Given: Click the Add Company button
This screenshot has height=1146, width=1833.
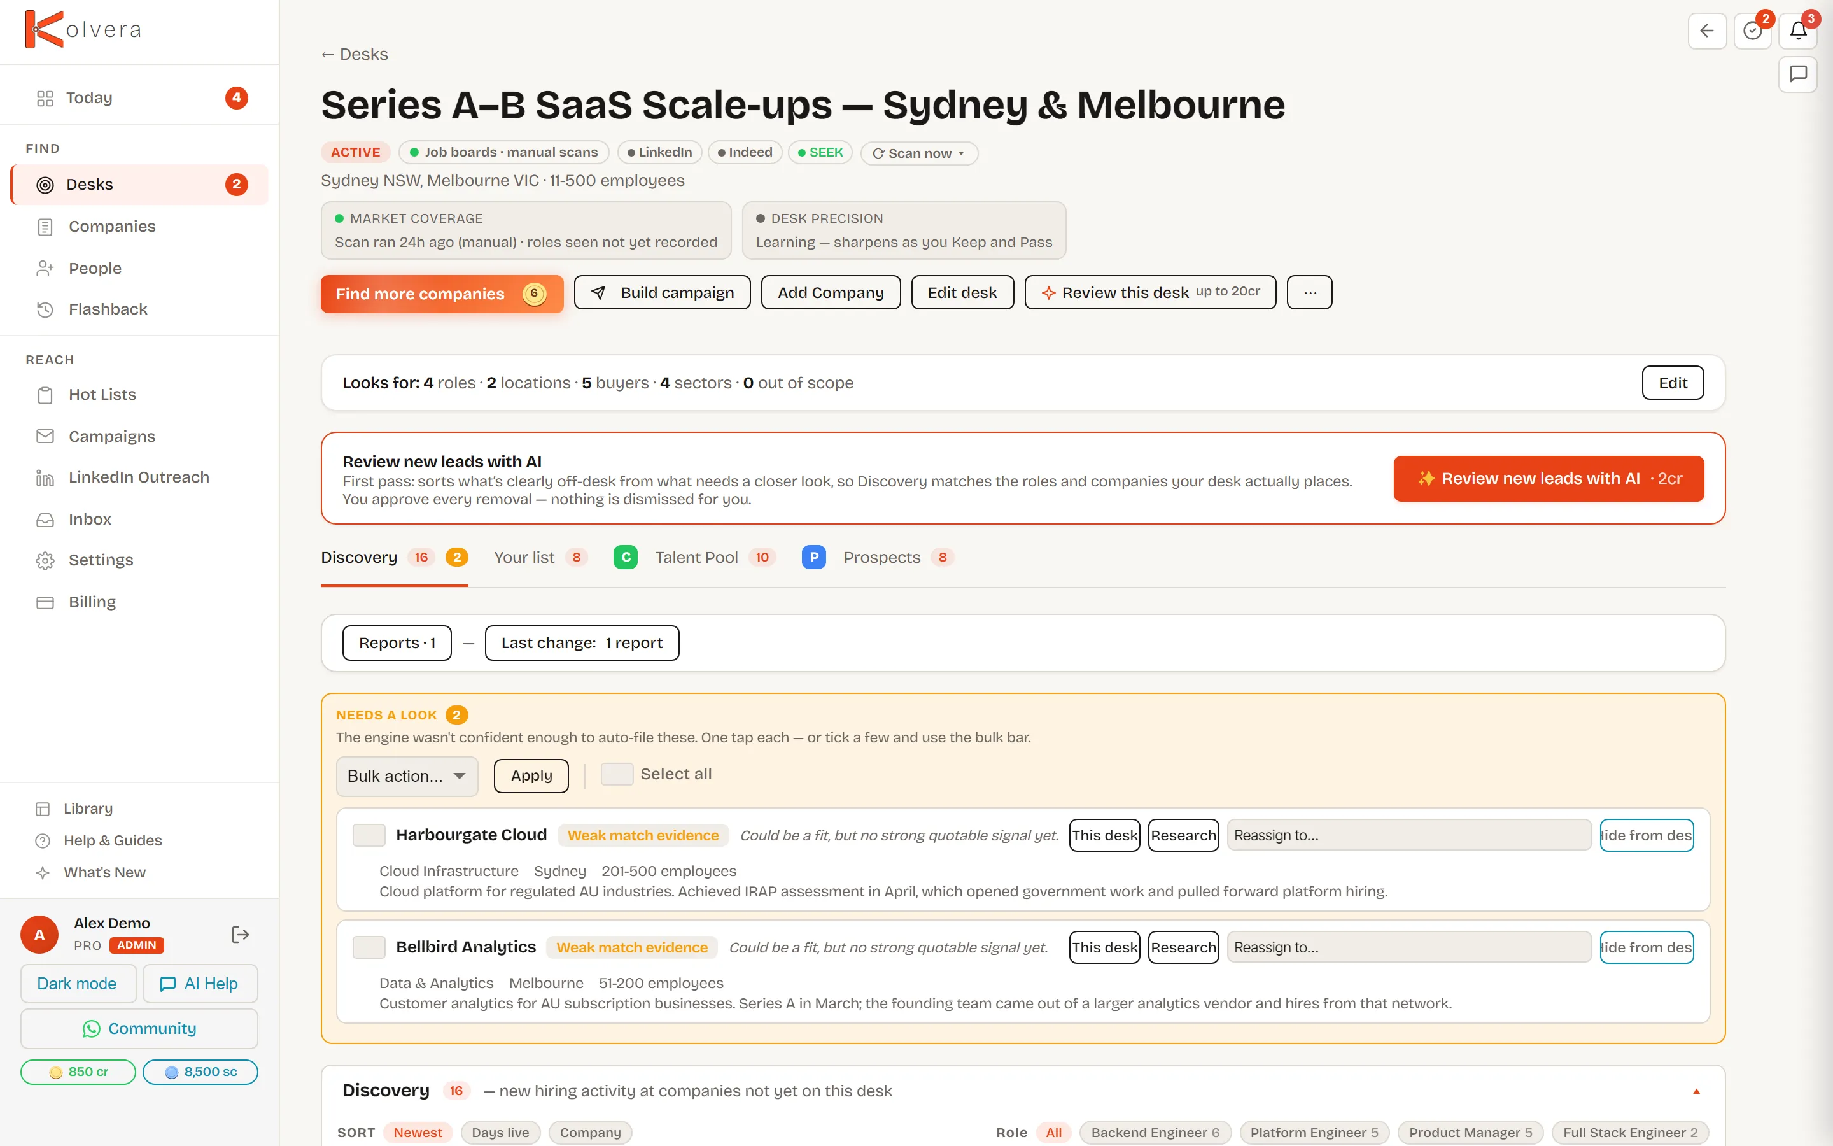Looking at the screenshot, I should click(831, 293).
